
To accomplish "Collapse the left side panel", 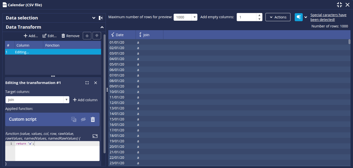I will coord(101,18).
